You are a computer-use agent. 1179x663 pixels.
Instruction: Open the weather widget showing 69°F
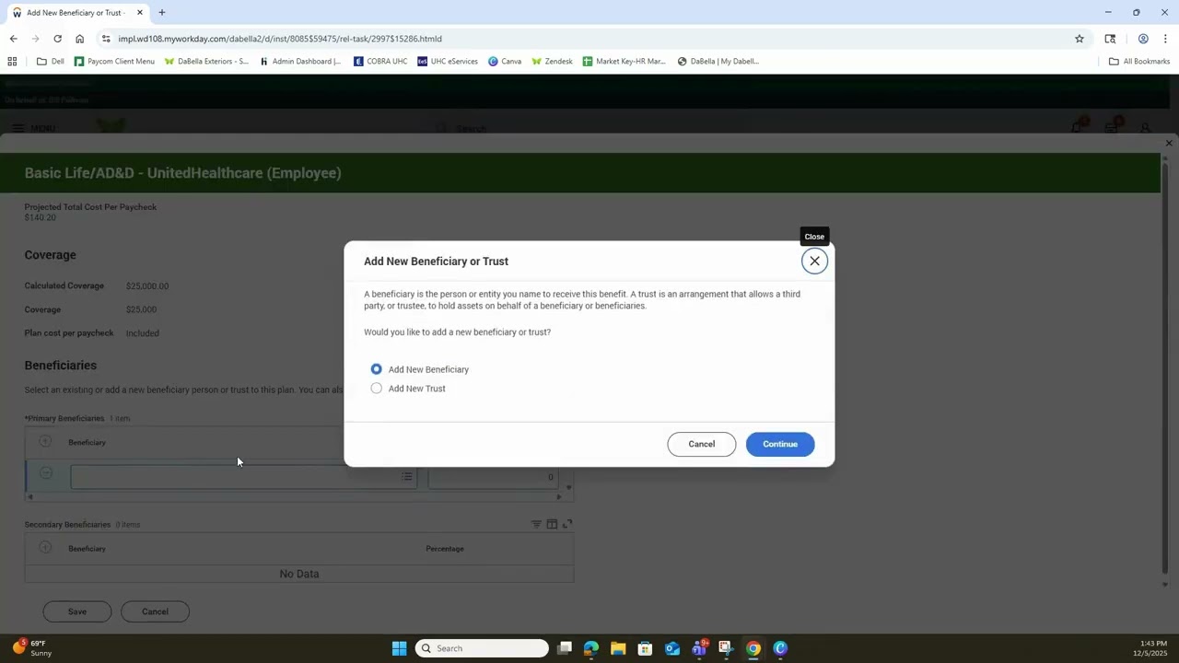pyautogui.click(x=31, y=648)
